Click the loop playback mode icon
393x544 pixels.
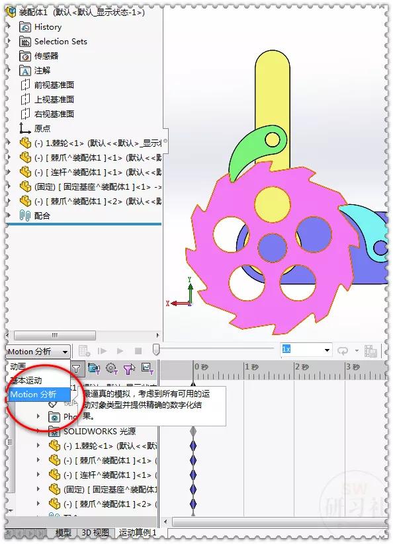343,351
